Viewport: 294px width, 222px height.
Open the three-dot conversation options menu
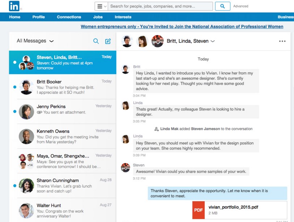point(282,41)
